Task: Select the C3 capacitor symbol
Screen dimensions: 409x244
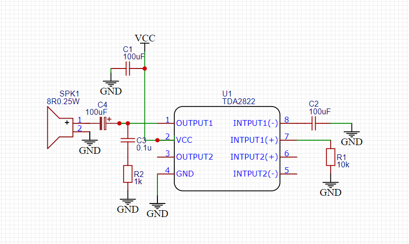Action: coord(128,140)
